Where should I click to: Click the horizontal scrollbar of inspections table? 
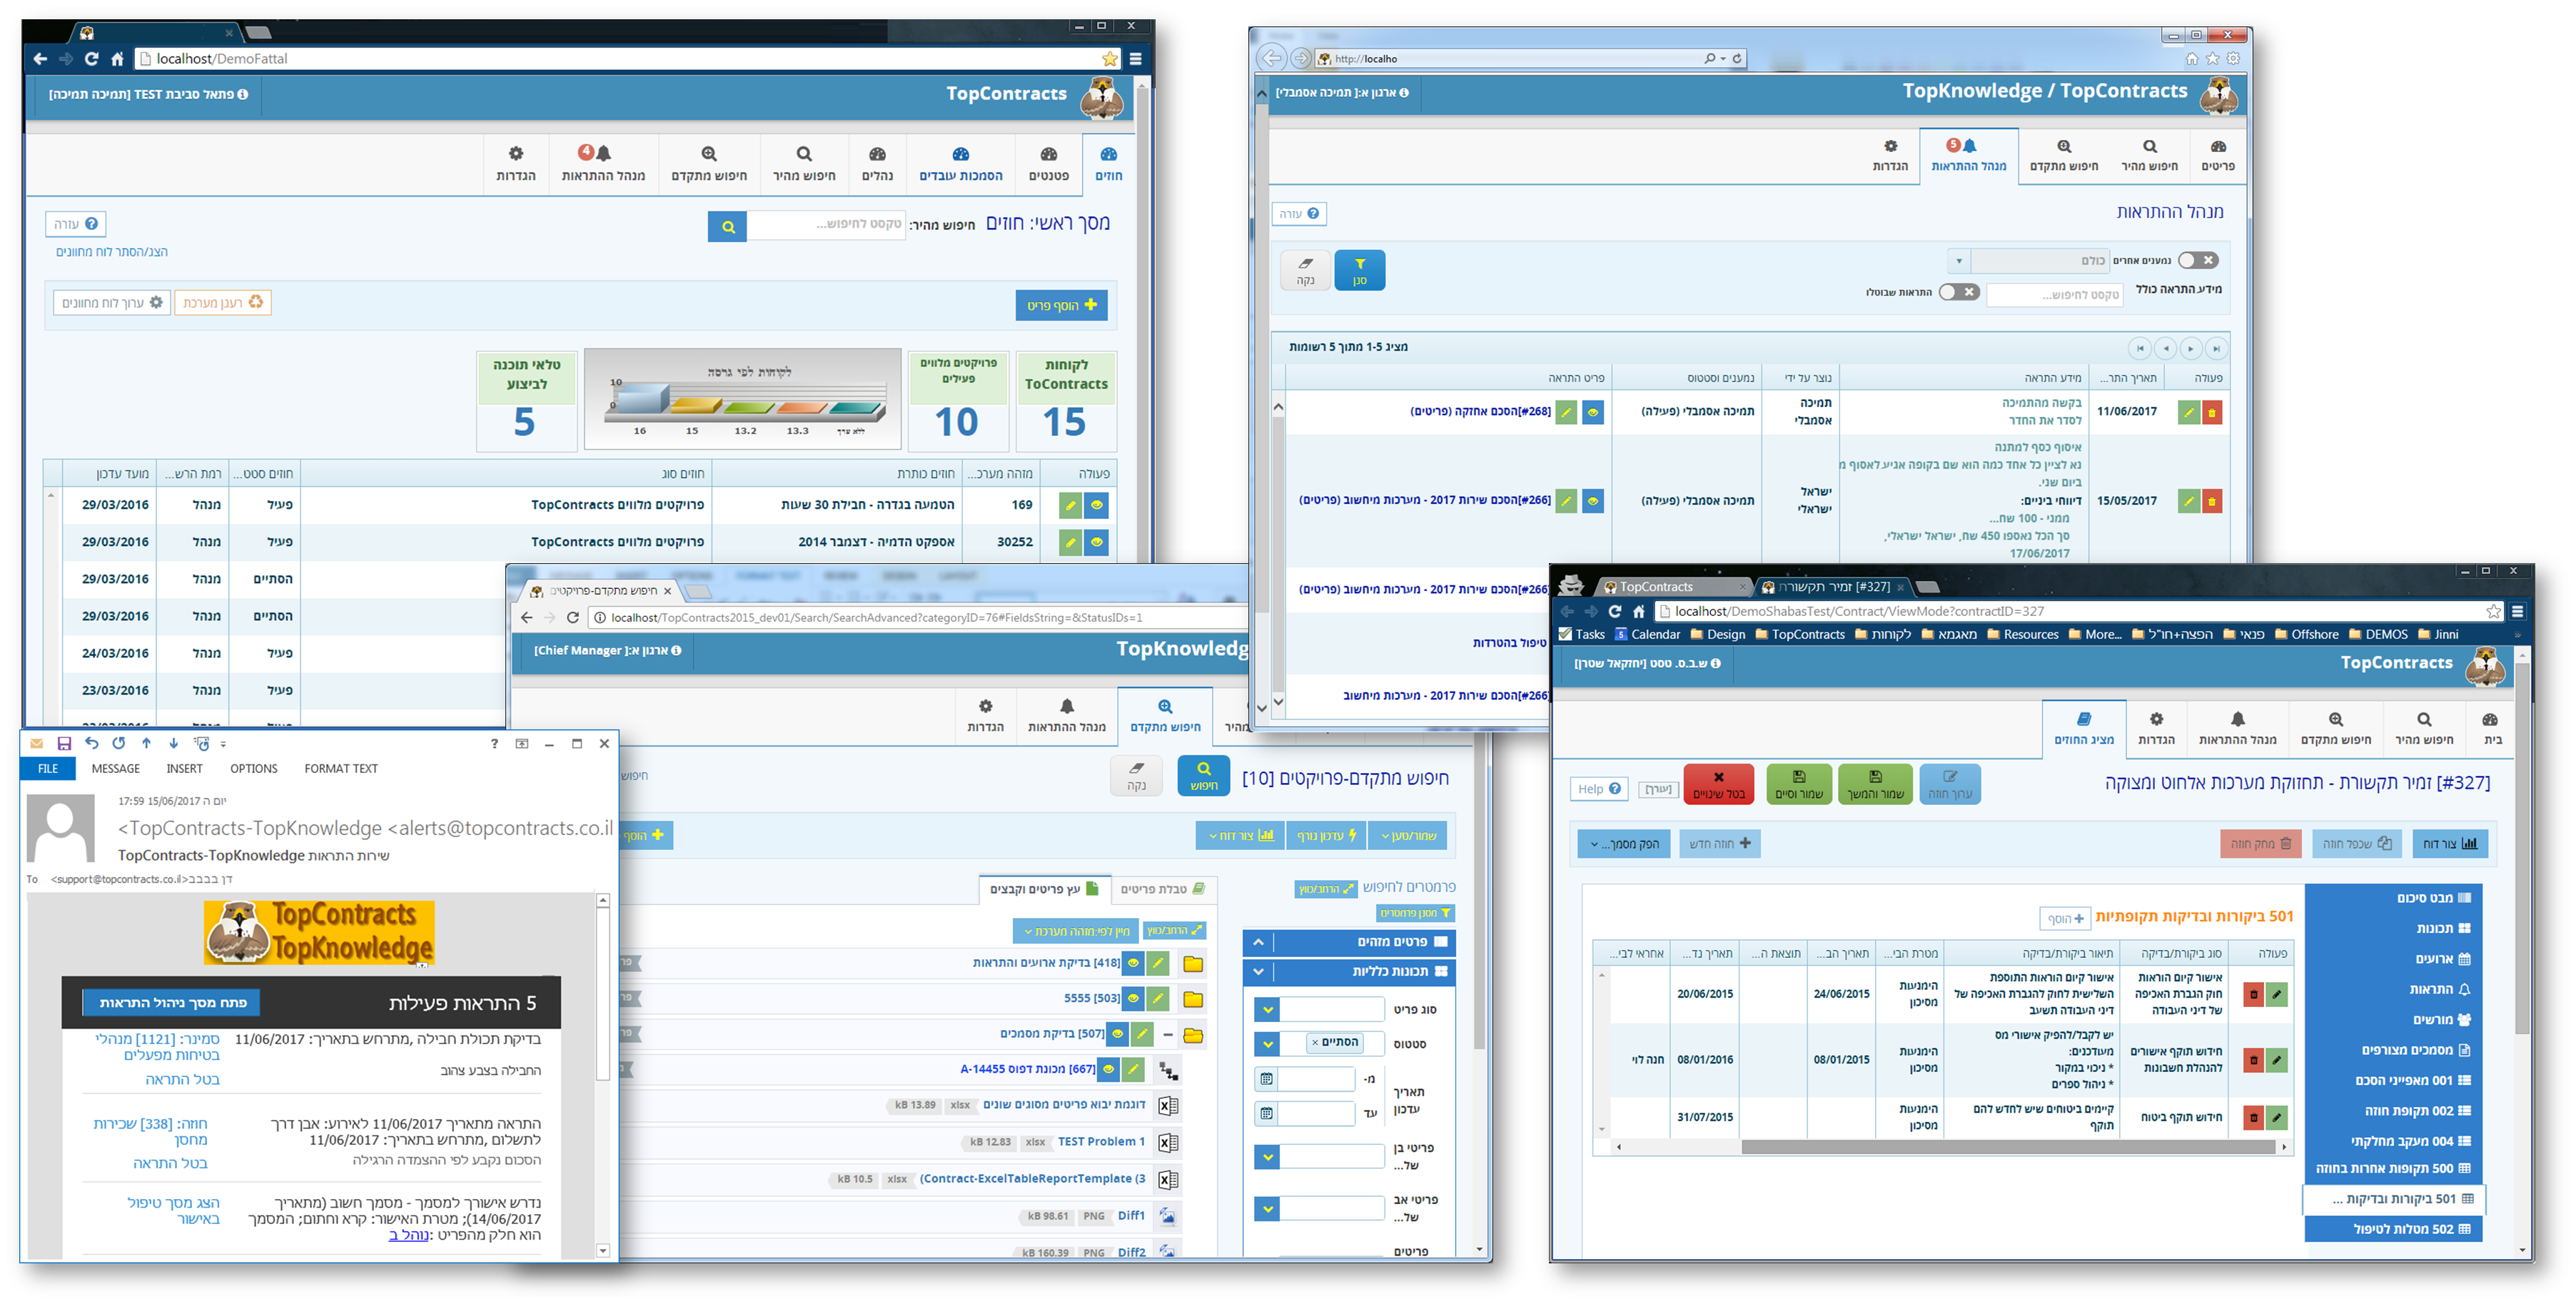click(2009, 1147)
